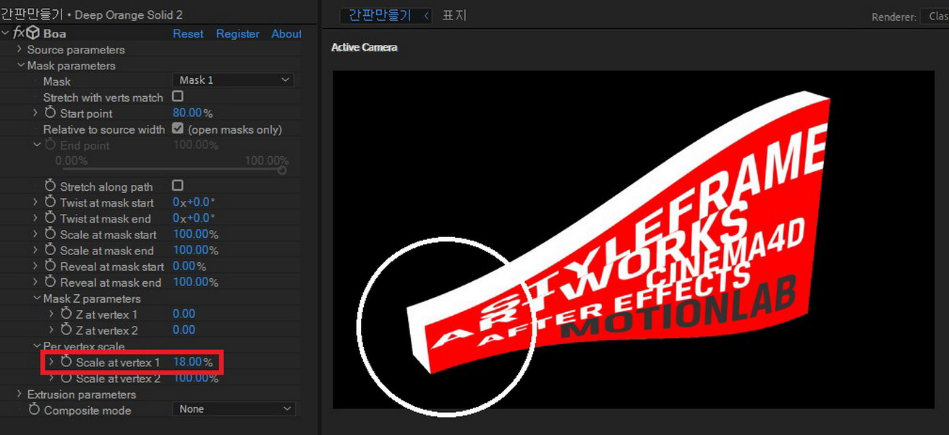Collapse Mask Z parameters group
Image resolution: width=949 pixels, height=435 pixels.
point(36,298)
